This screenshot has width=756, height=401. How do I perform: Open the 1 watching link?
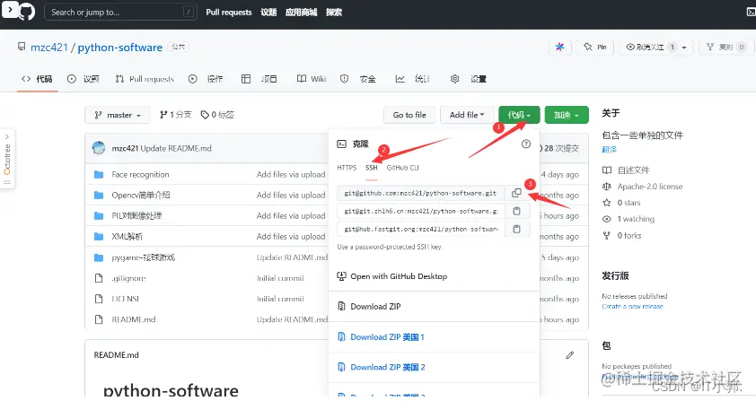click(636, 219)
